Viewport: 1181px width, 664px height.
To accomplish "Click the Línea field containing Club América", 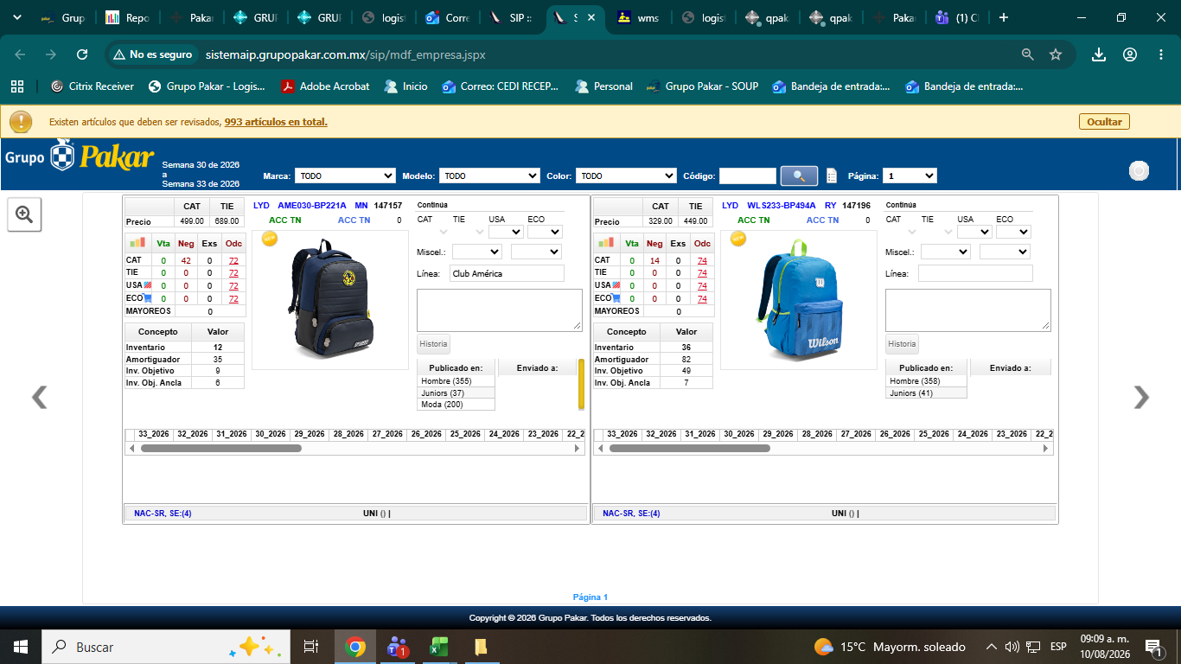I will [507, 274].
